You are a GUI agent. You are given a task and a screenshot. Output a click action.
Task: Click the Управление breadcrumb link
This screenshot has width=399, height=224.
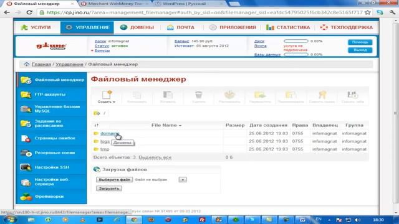coord(69,64)
